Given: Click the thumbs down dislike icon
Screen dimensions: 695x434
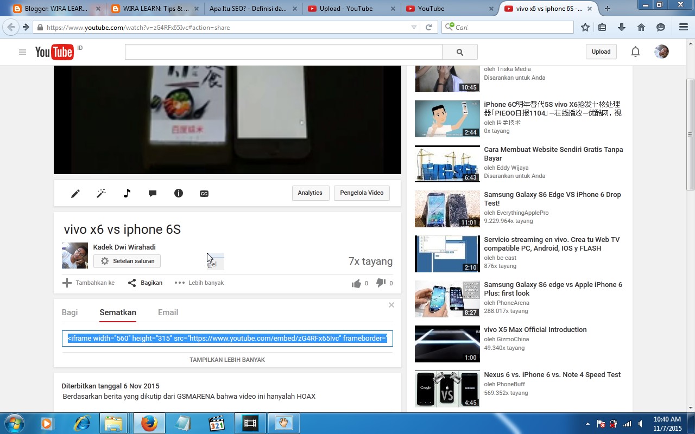Looking at the screenshot, I should coord(381,283).
